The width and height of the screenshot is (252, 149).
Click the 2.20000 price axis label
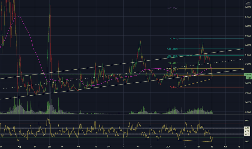[248, 17]
